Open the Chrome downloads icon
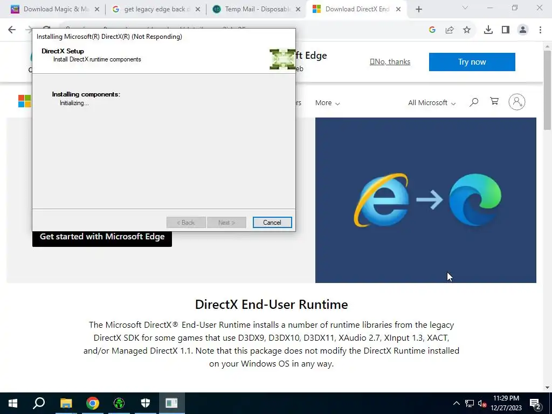Viewport: 552px width, 414px height. click(x=488, y=30)
